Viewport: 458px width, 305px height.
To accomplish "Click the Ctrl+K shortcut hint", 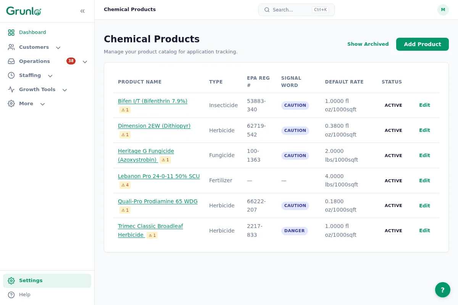I will [x=320, y=10].
